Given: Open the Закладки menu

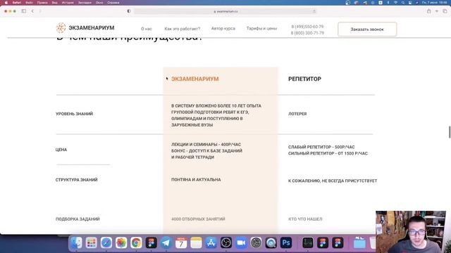Looking at the screenshot, I should click(x=85, y=3).
